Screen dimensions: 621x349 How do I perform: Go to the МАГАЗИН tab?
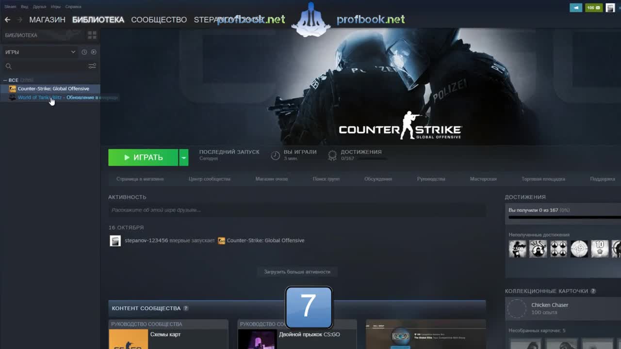(47, 20)
